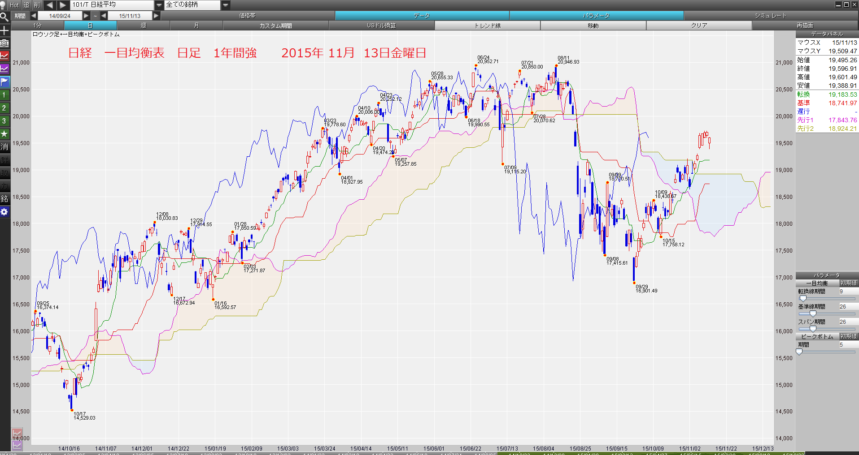Click the 追 add button
This screenshot has width=859, height=455.
pyautogui.click(x=26, y=5)
